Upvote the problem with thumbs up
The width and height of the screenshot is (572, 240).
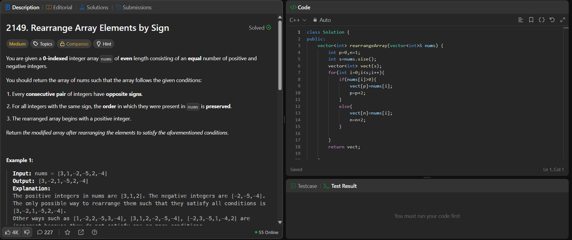click(x=12, y=233)
